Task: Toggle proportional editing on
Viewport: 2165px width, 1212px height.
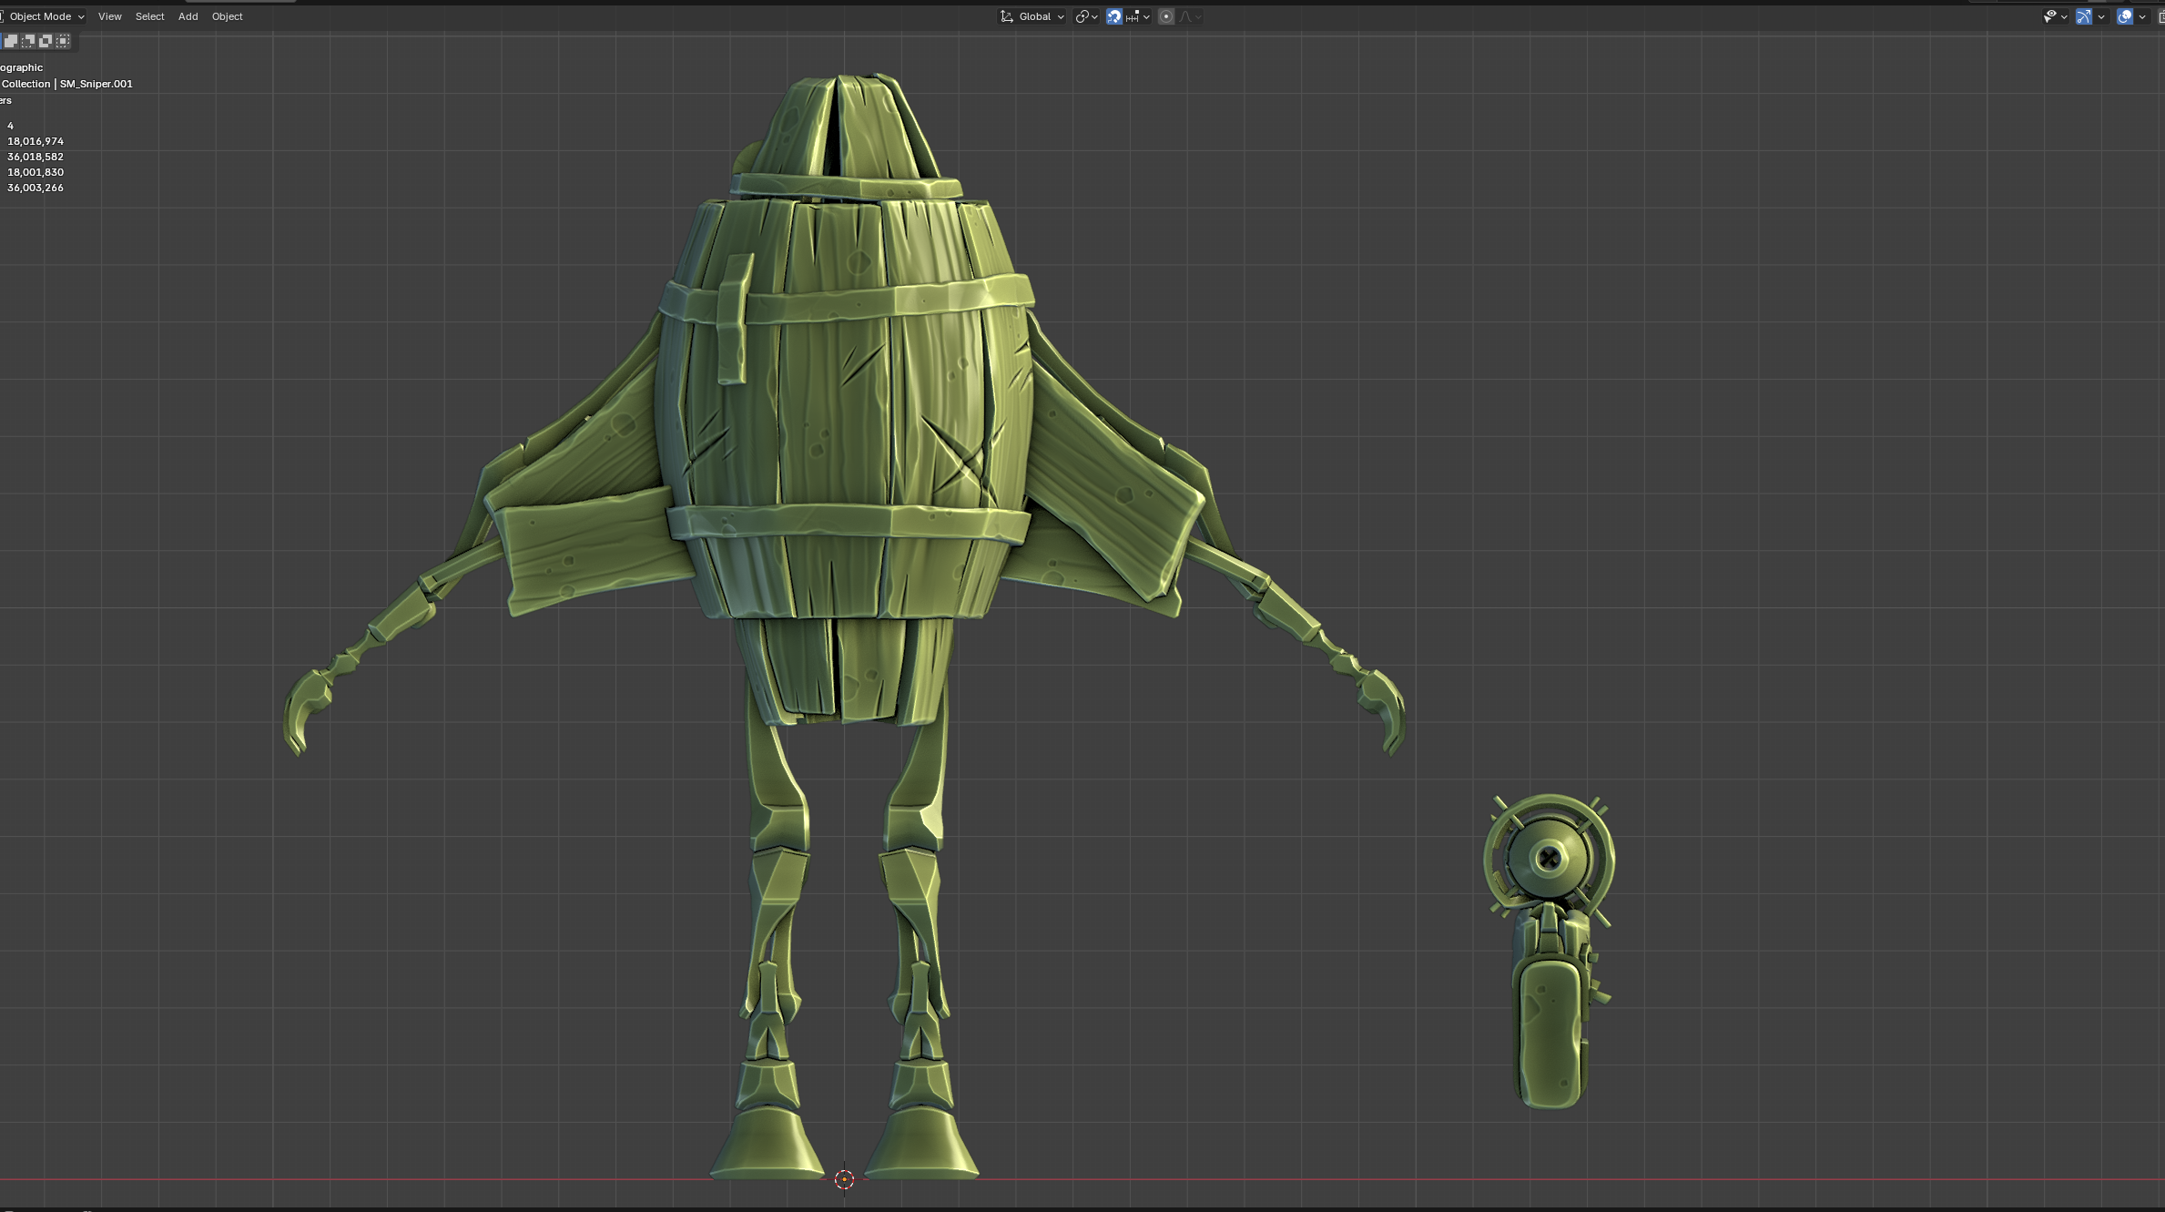Action: (x=1166, y=16)
